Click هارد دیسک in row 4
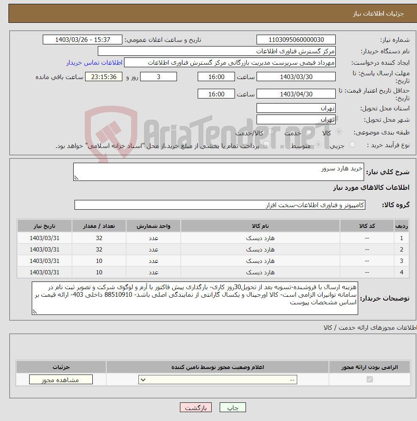This screenshot has width=417, height=421. pyautogui.click(x=260, y=272)
